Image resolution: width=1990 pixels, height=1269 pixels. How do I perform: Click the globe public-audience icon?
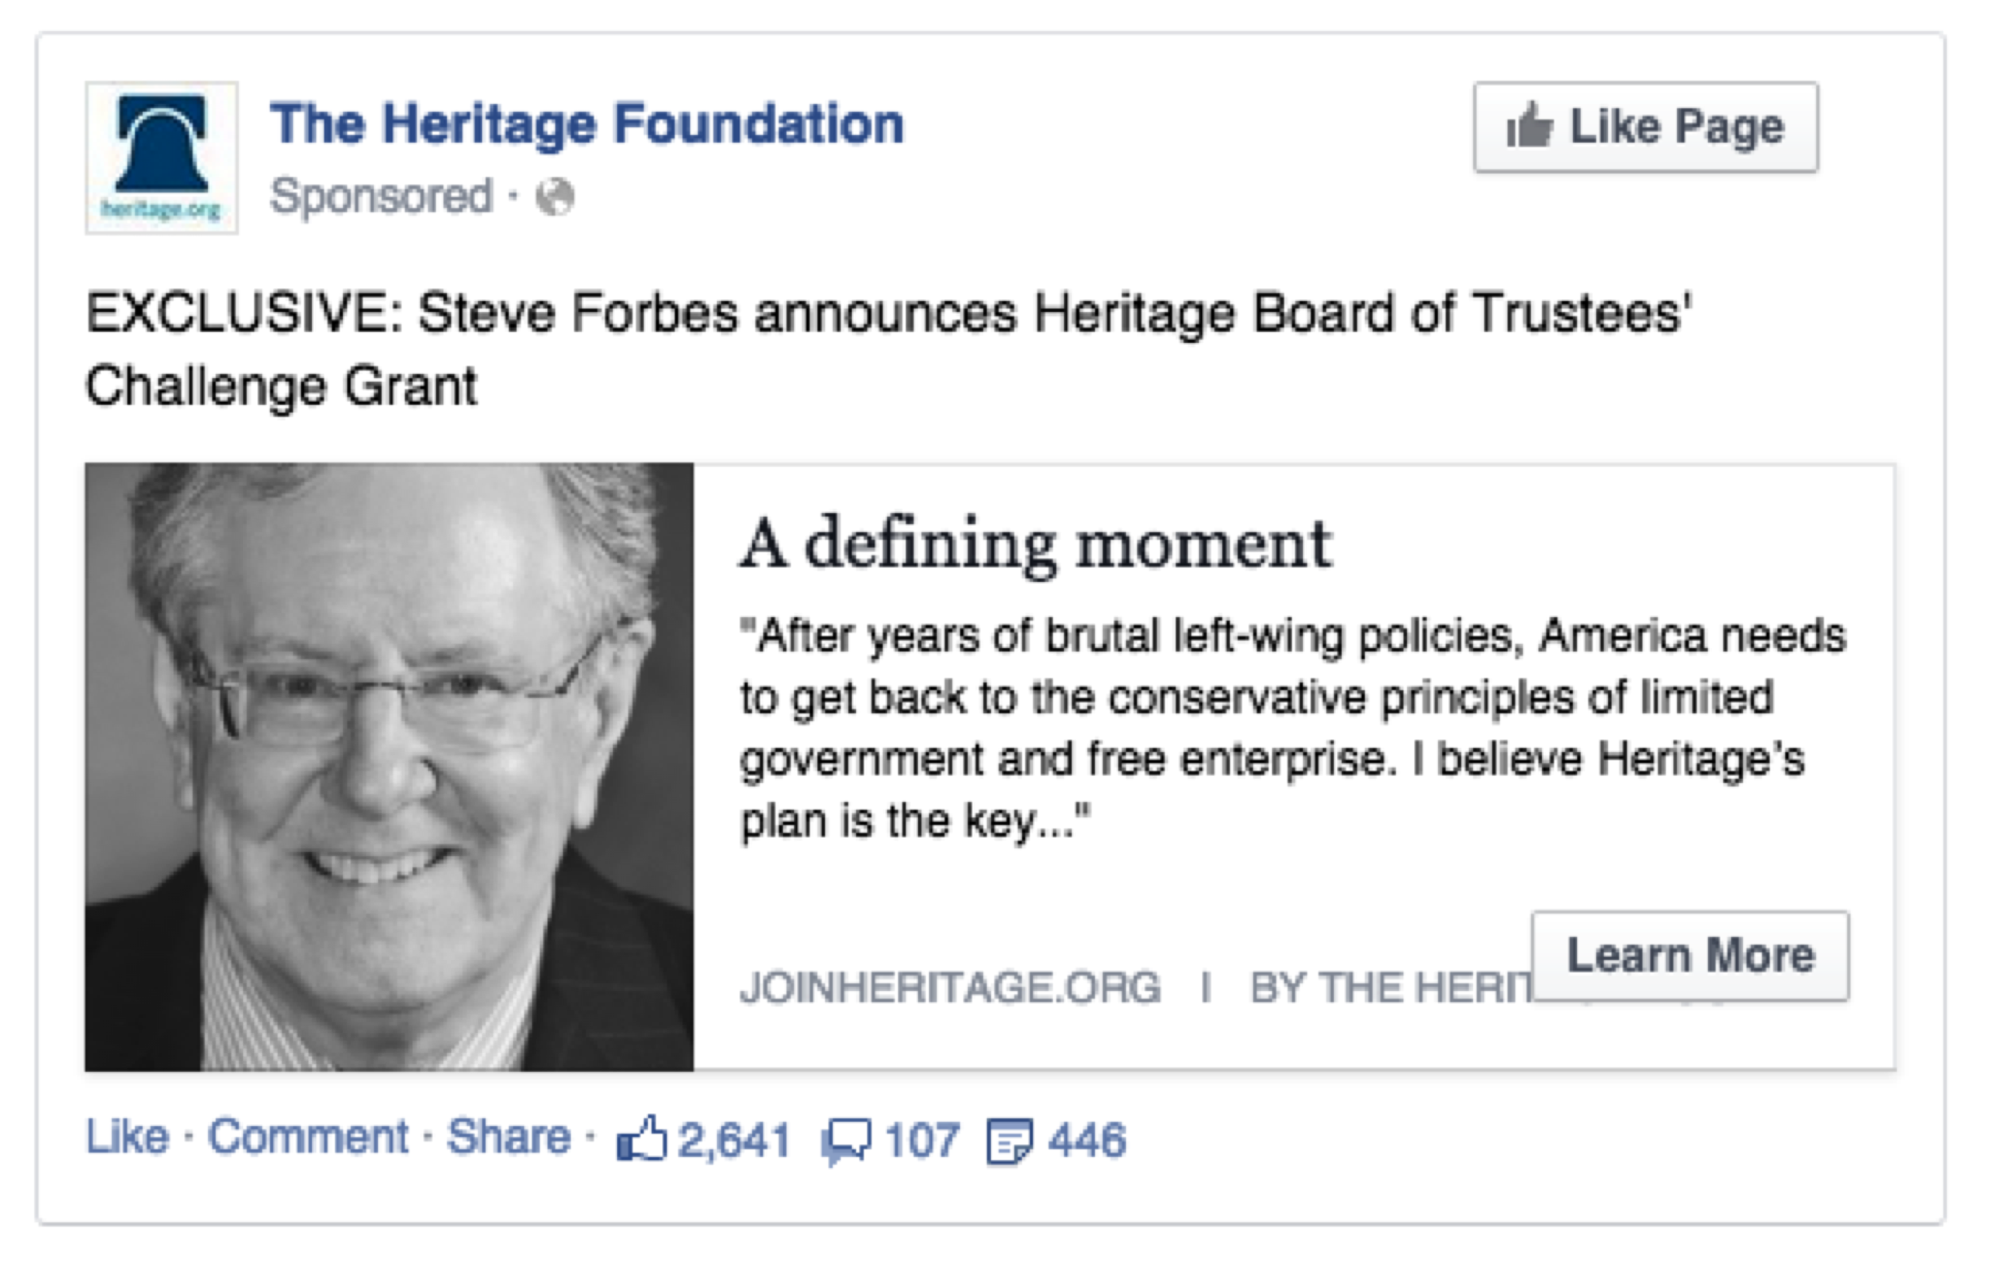[x=554, y=198]
